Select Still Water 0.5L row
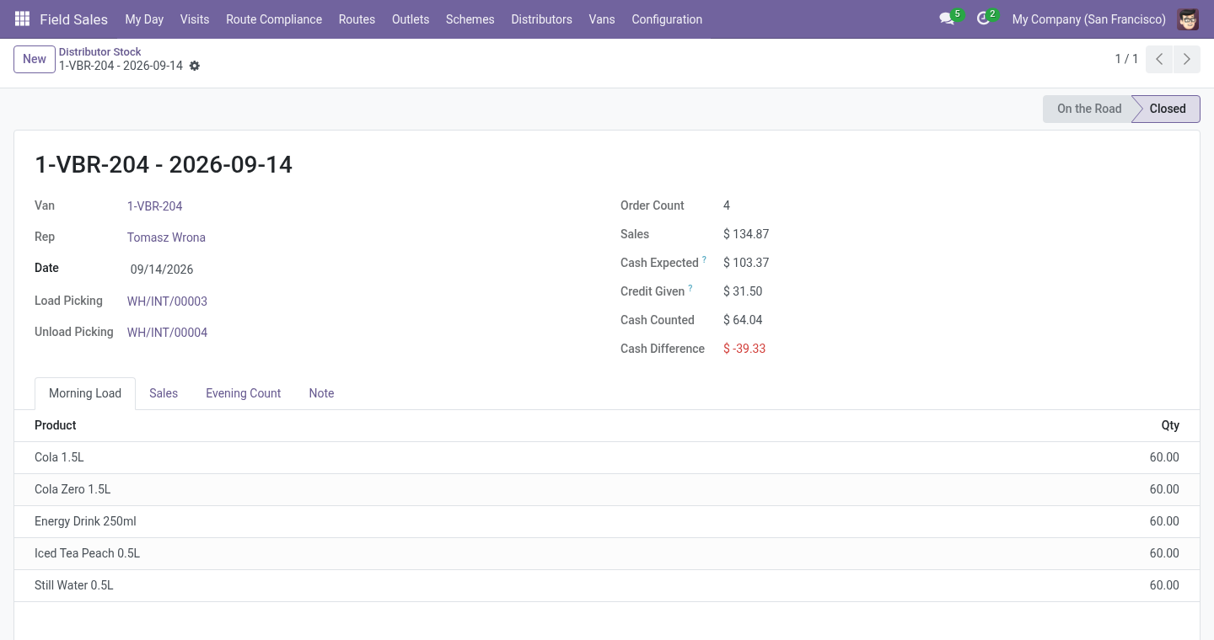Viewport: 1214px width, 640px height. tap(607, 585)
